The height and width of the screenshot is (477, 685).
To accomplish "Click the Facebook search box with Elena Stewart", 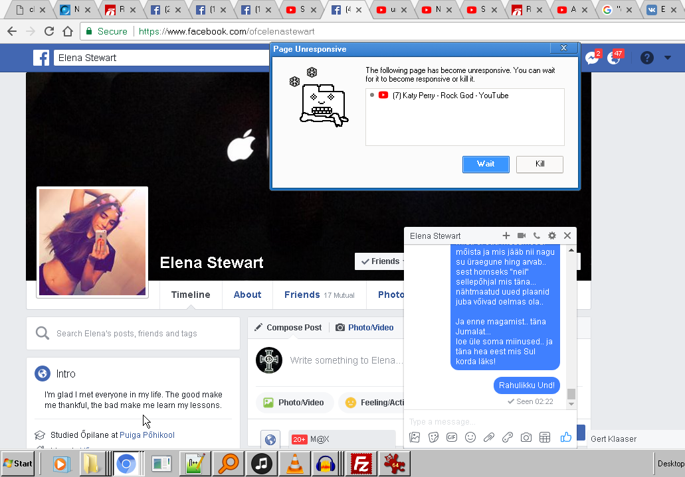I will [x=161, y=58].
